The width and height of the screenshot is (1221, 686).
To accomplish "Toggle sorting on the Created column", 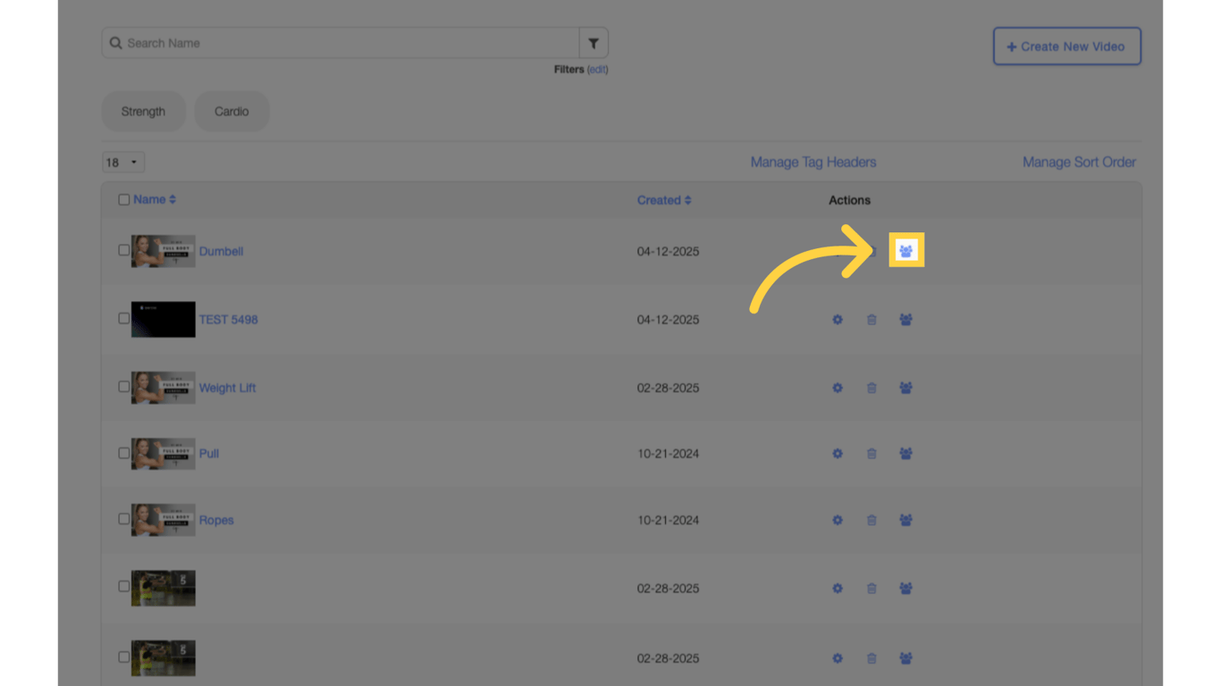I will click(x=664, y=199).
